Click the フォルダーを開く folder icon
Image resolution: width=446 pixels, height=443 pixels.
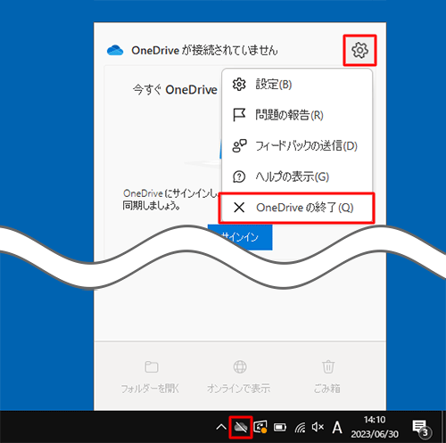pyautogui.click(x=152, y=366)
